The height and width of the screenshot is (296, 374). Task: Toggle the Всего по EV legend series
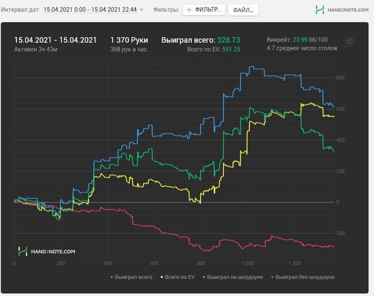click(177, 277)
